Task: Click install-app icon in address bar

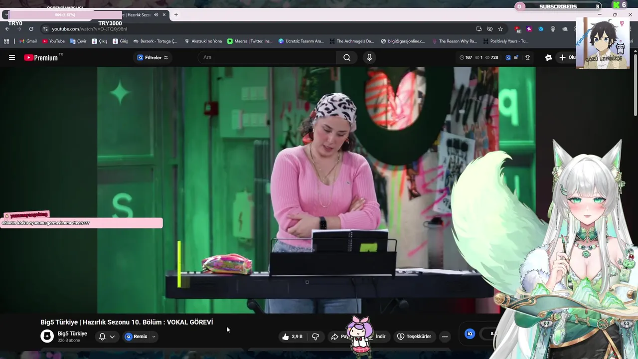Action: [479, 29]
